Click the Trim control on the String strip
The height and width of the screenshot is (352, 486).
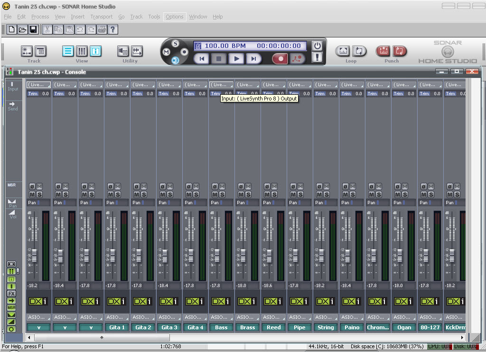tap(326, 93)
